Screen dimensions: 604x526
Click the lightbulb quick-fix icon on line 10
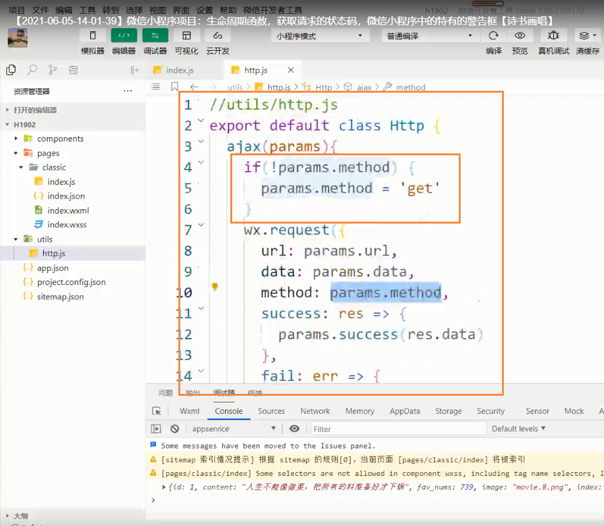(x=215, y=287)
